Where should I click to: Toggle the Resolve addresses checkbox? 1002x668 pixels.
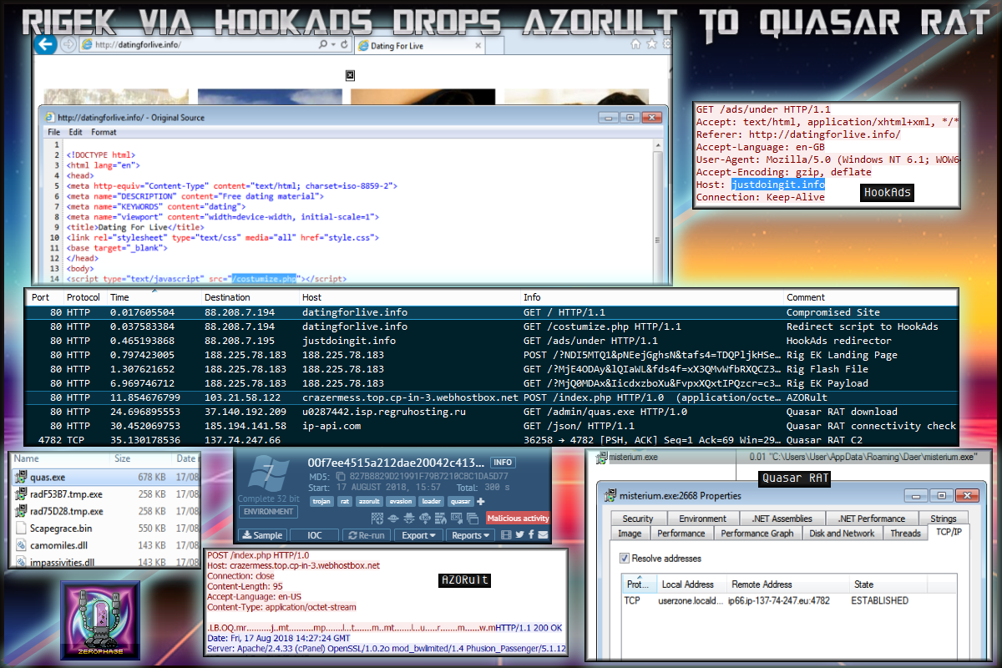coord(624,558)
